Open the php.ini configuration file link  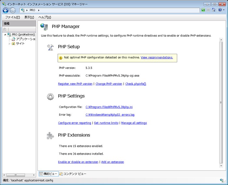109,107
